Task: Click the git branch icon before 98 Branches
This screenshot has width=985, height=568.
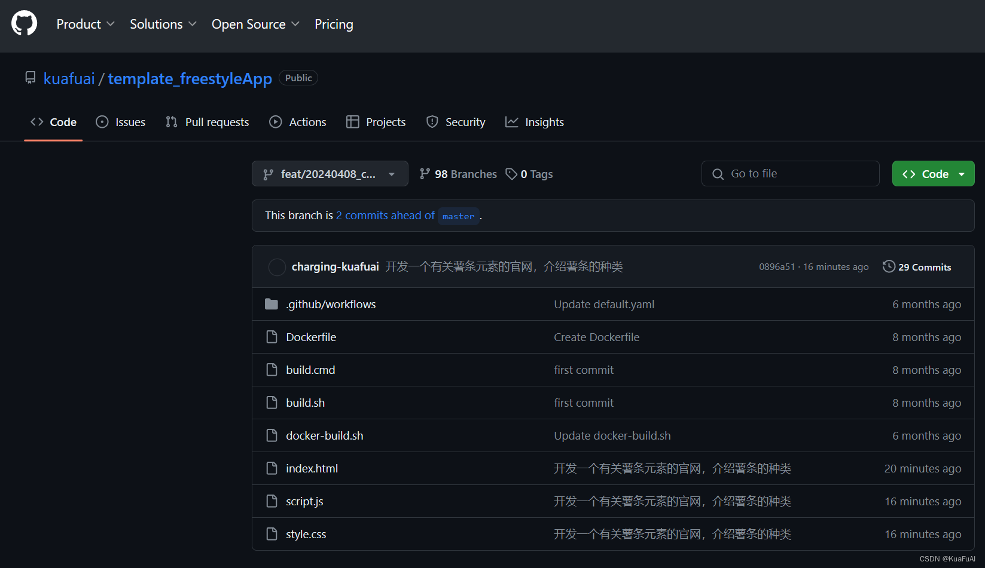Action: [425, 174]
